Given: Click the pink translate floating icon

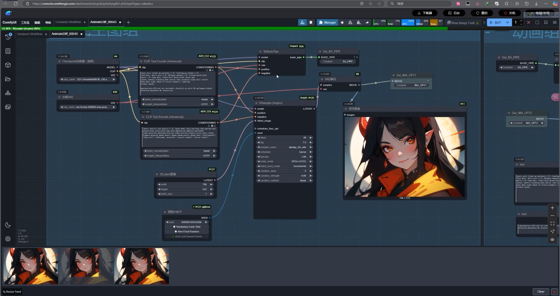Looking at the screenshot, I should click(x=556, y=97).
